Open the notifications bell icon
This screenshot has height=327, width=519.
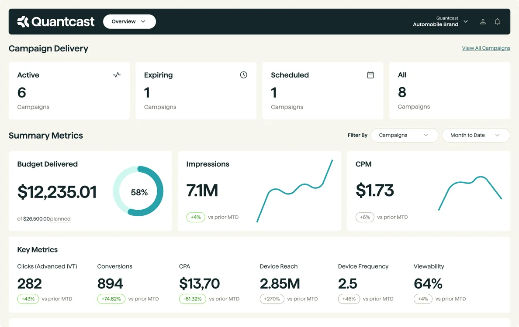pyautogui.click(x=497, y=21)
